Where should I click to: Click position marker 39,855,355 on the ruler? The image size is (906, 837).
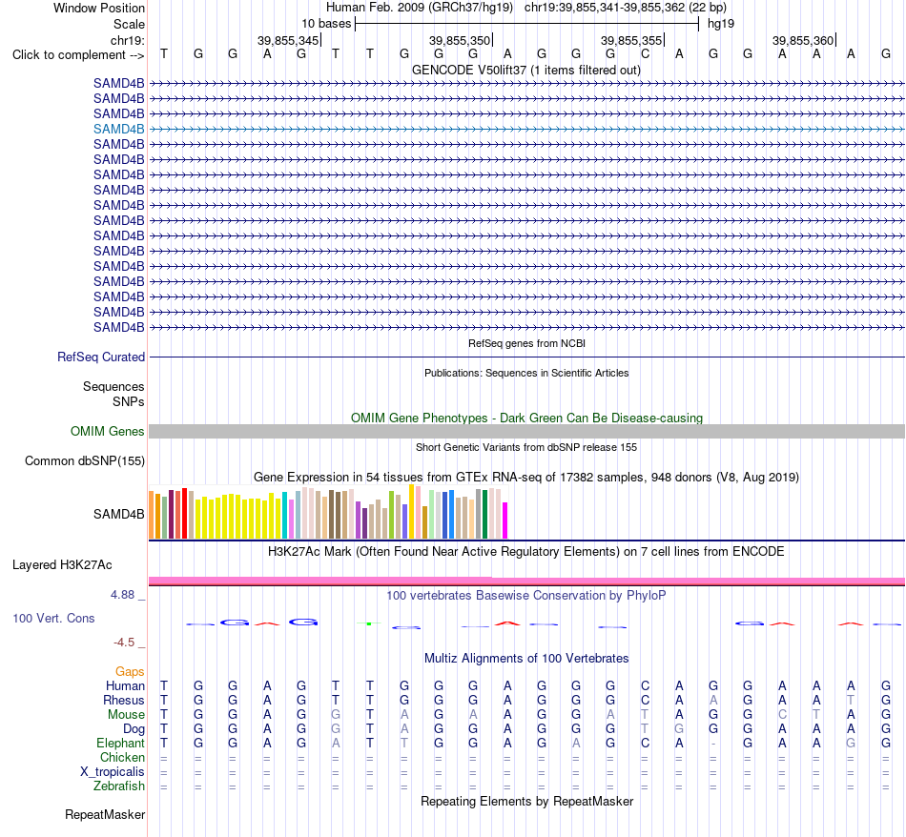pyautogui.click(x=631, y=40)
